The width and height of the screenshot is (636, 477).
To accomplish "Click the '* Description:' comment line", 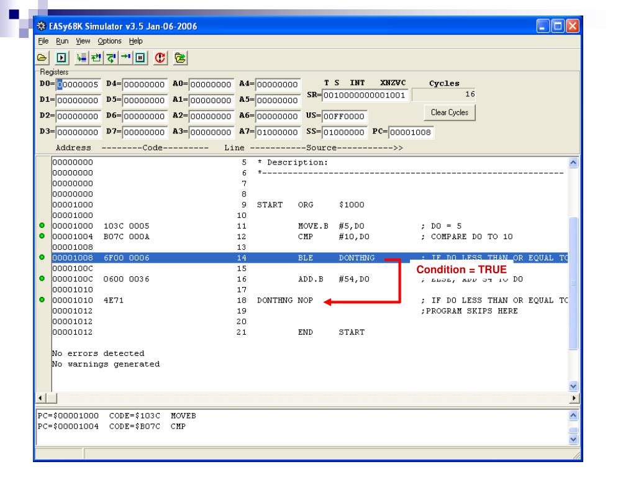I will point(293,162).
